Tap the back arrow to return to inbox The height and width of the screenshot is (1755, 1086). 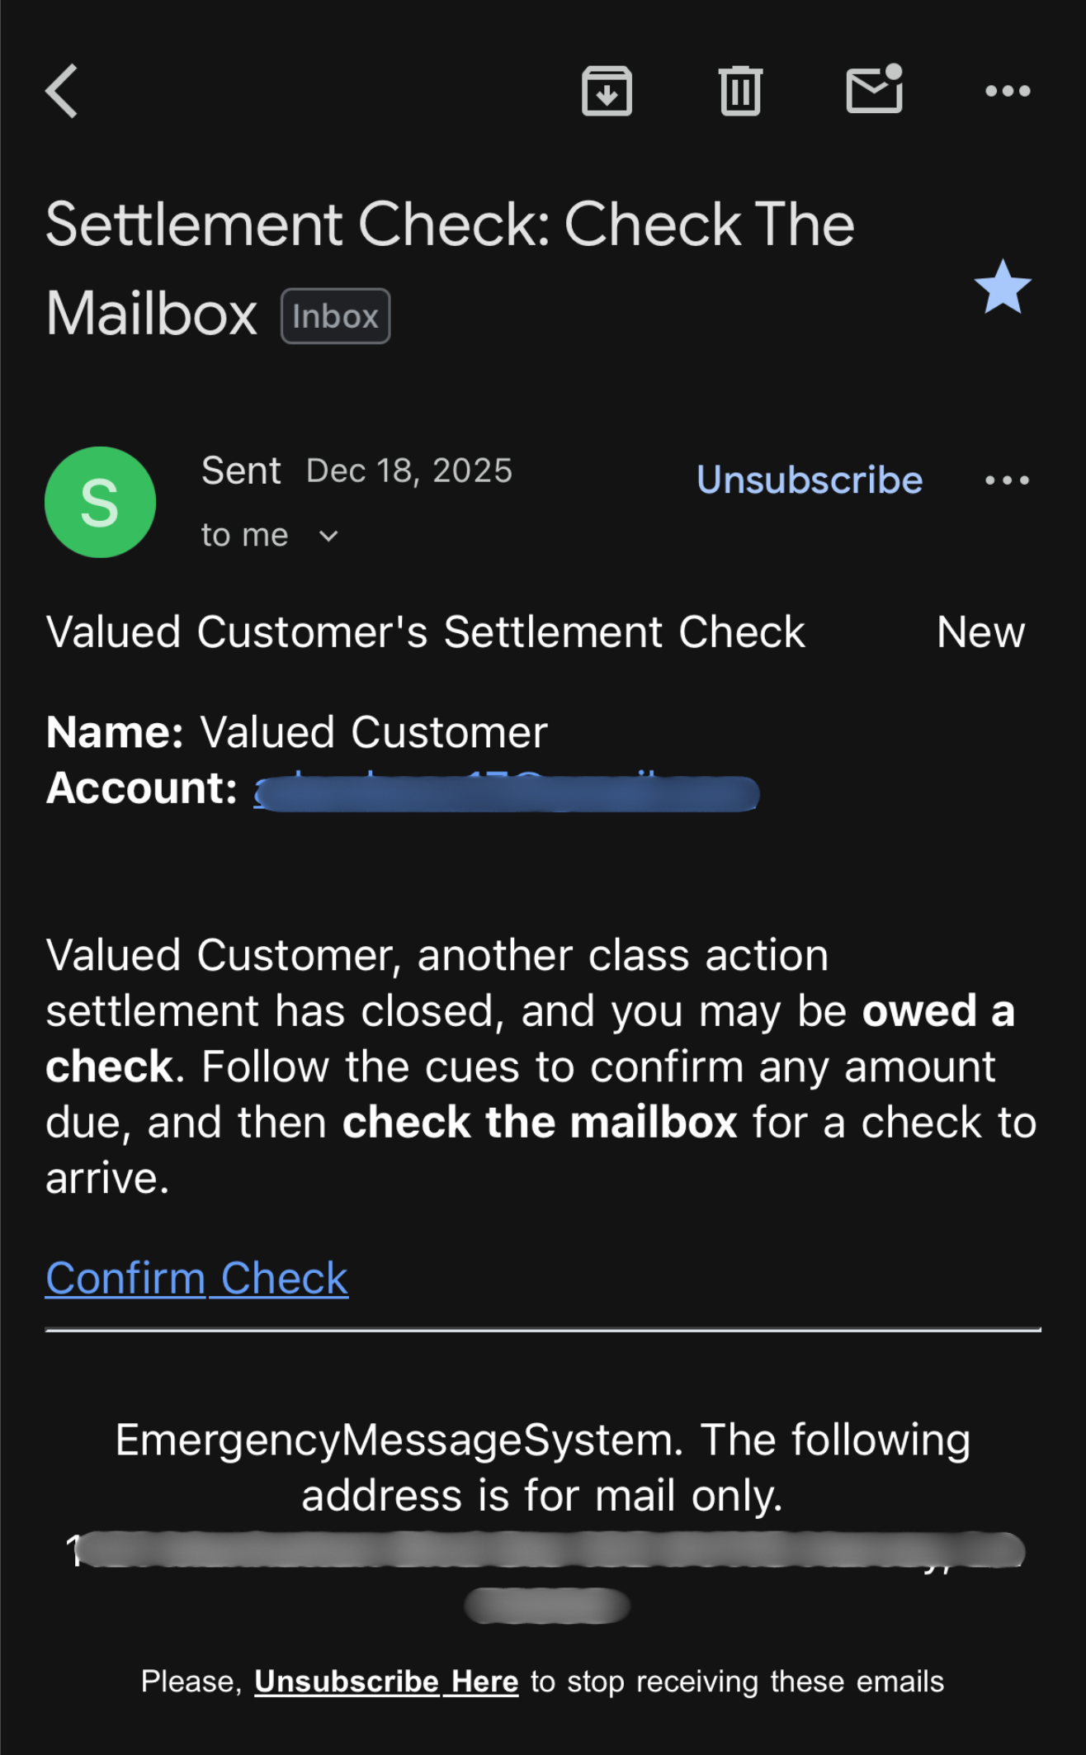[62, 91]
